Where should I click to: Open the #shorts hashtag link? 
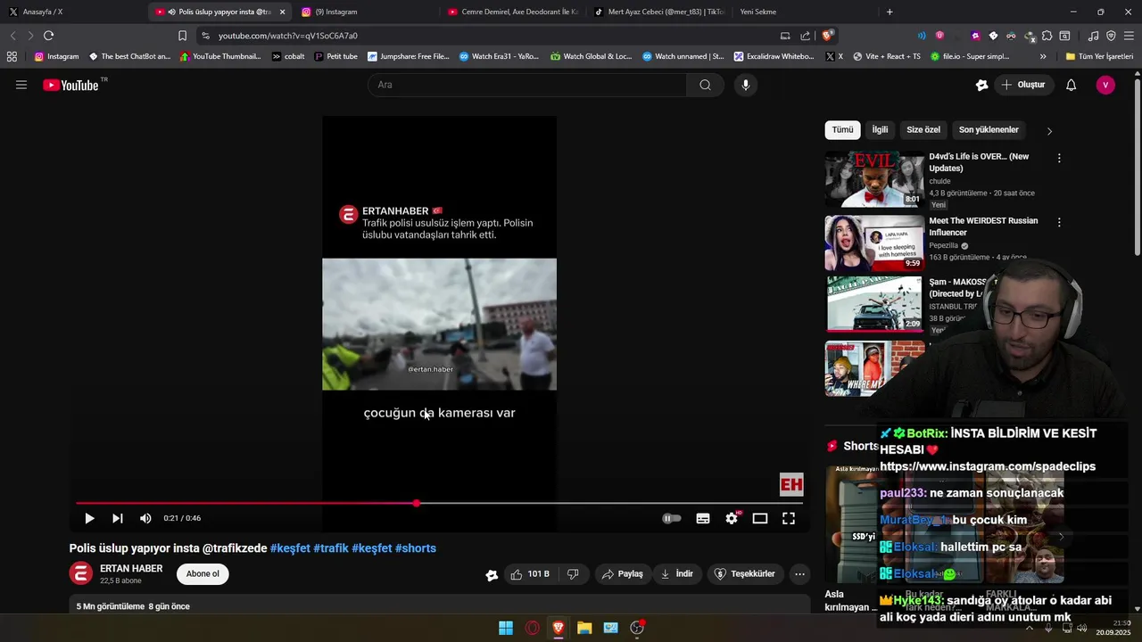pos(416,548)
